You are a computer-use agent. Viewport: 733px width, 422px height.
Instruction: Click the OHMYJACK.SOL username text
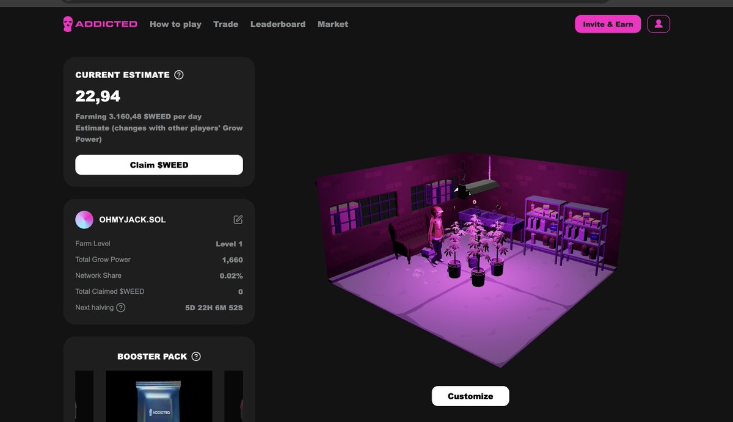133,220
